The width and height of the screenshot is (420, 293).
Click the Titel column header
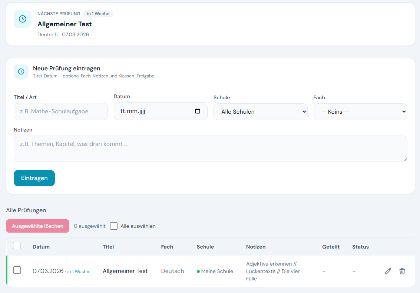[x=108, y=247]
